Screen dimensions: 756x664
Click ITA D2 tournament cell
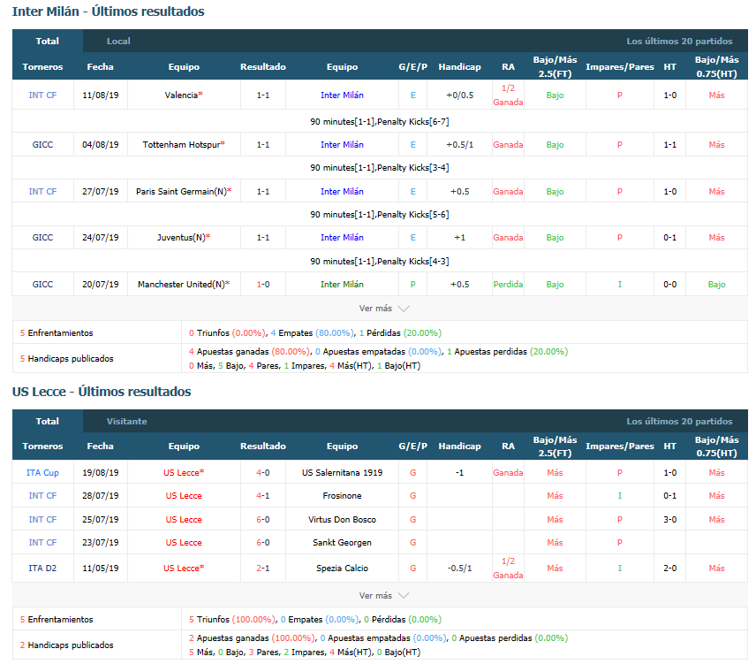point(42,568)
